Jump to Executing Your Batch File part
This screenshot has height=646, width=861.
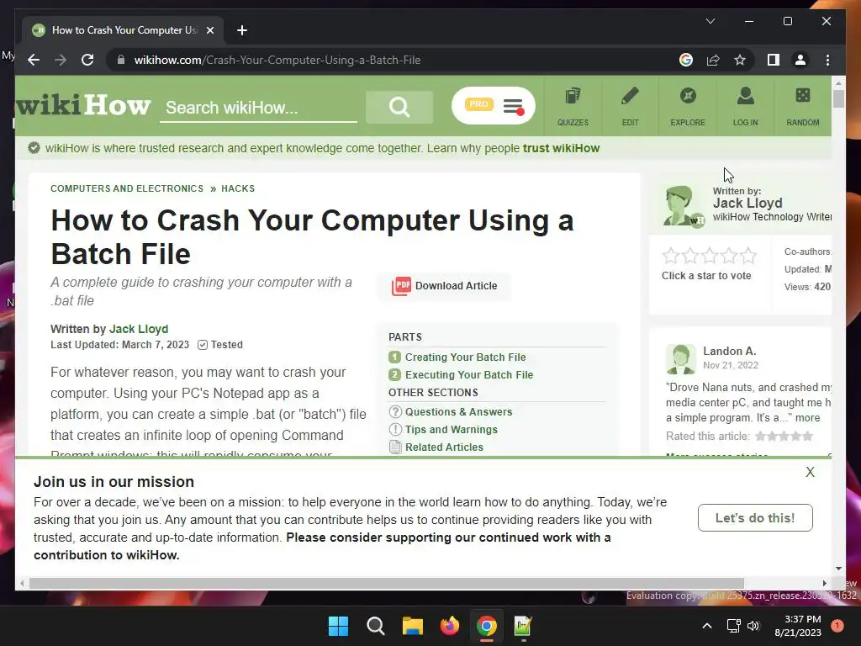click(469, 374)
